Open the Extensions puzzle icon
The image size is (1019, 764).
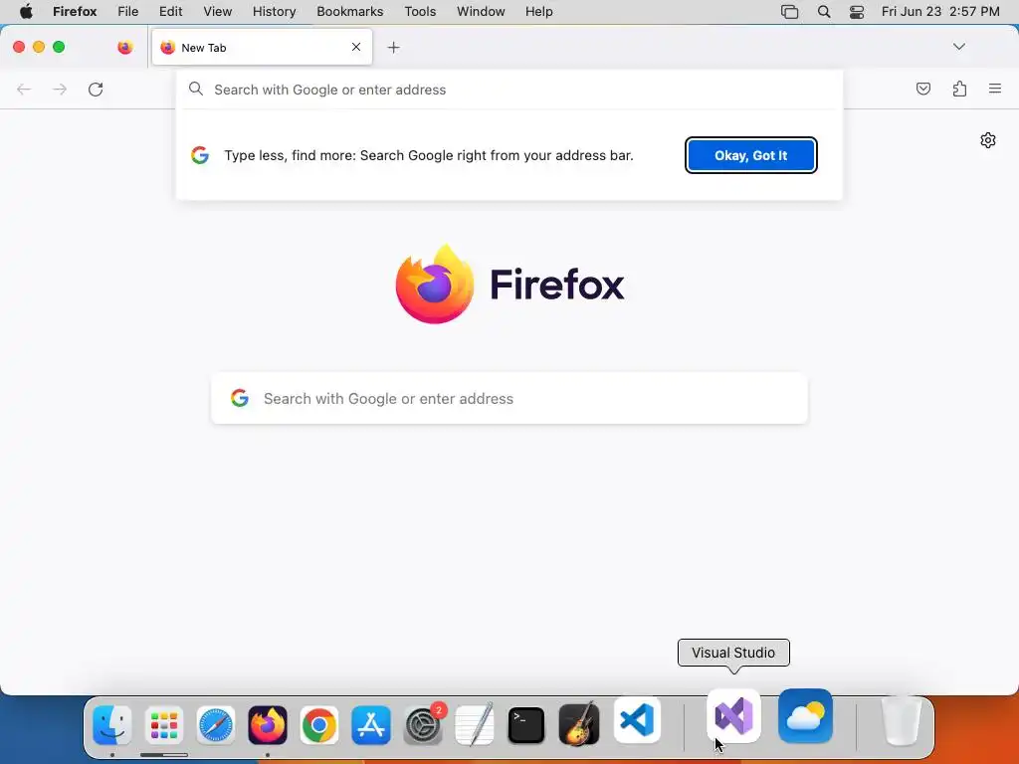point(959,89)
